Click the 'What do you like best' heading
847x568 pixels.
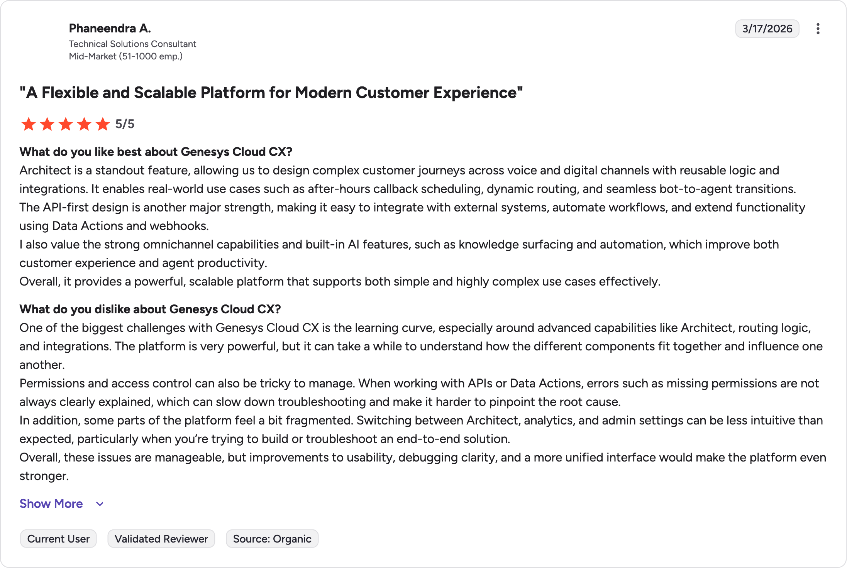(156, 152)
